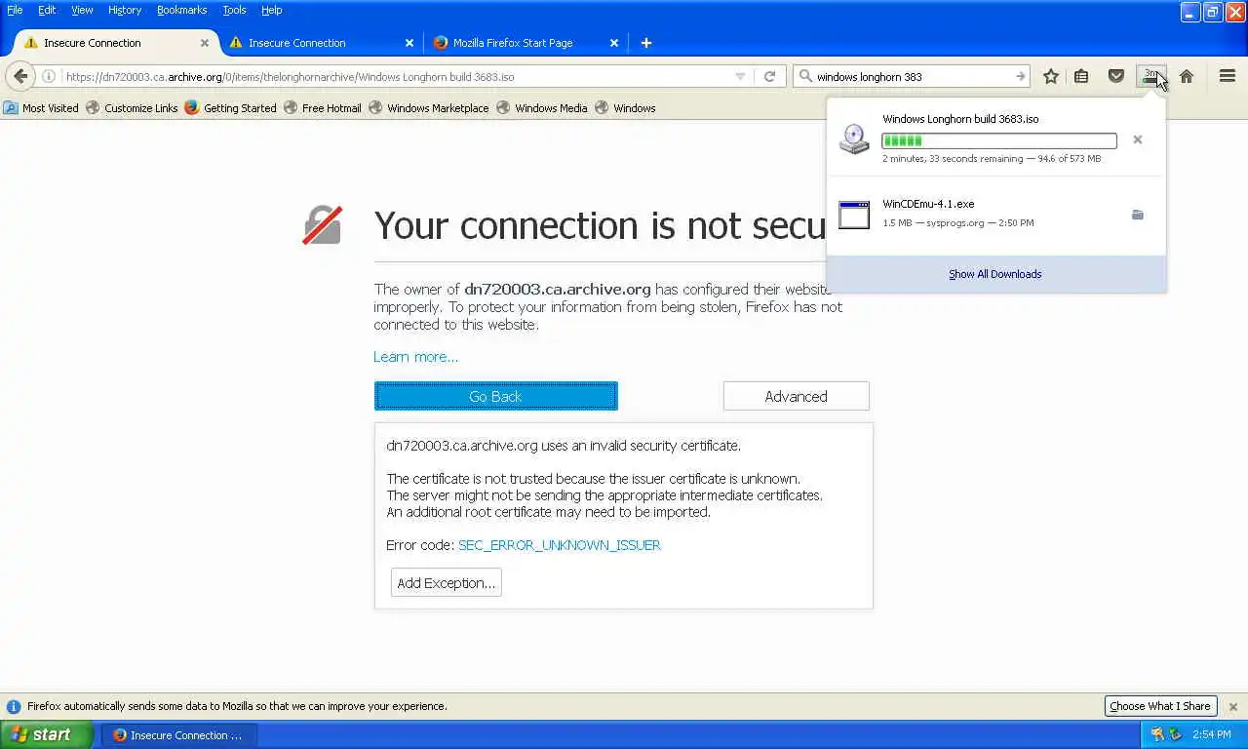Click the Advanced button
Image resolution: width=1248 pixels, height=749 pixels.
[x=796, y=396]
